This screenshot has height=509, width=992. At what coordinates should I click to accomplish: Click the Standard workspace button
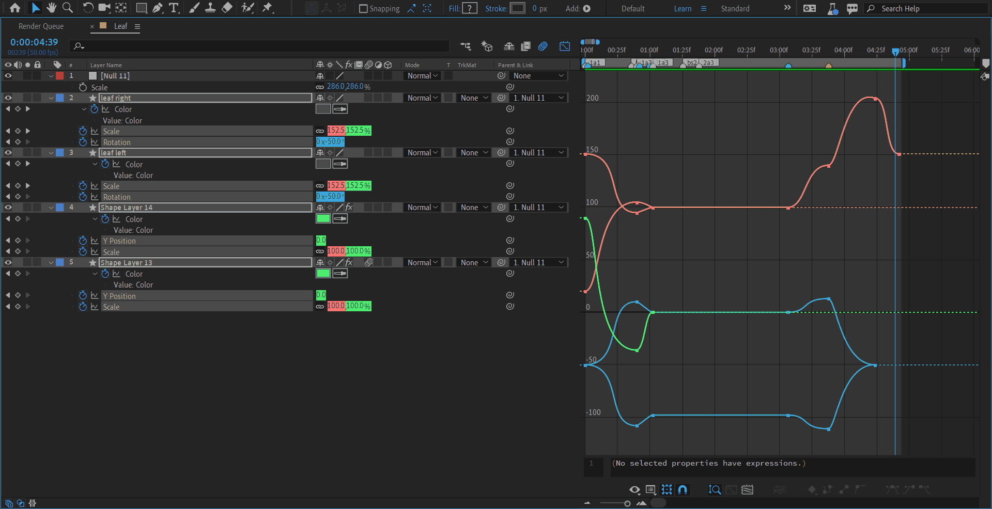click(735, 9)
